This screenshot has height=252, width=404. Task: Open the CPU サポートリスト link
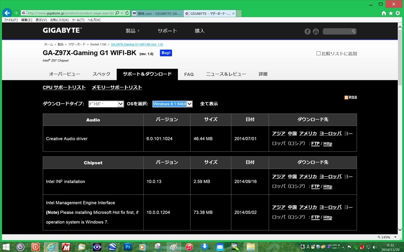click(x=64, y=87)
